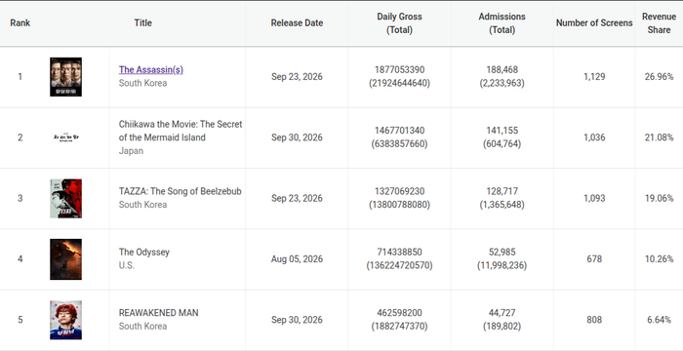
Task: Open The Assassin(s) movie link
Action: (150, 69)
